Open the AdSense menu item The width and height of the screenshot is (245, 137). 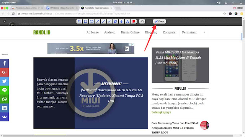pos(93,32)
